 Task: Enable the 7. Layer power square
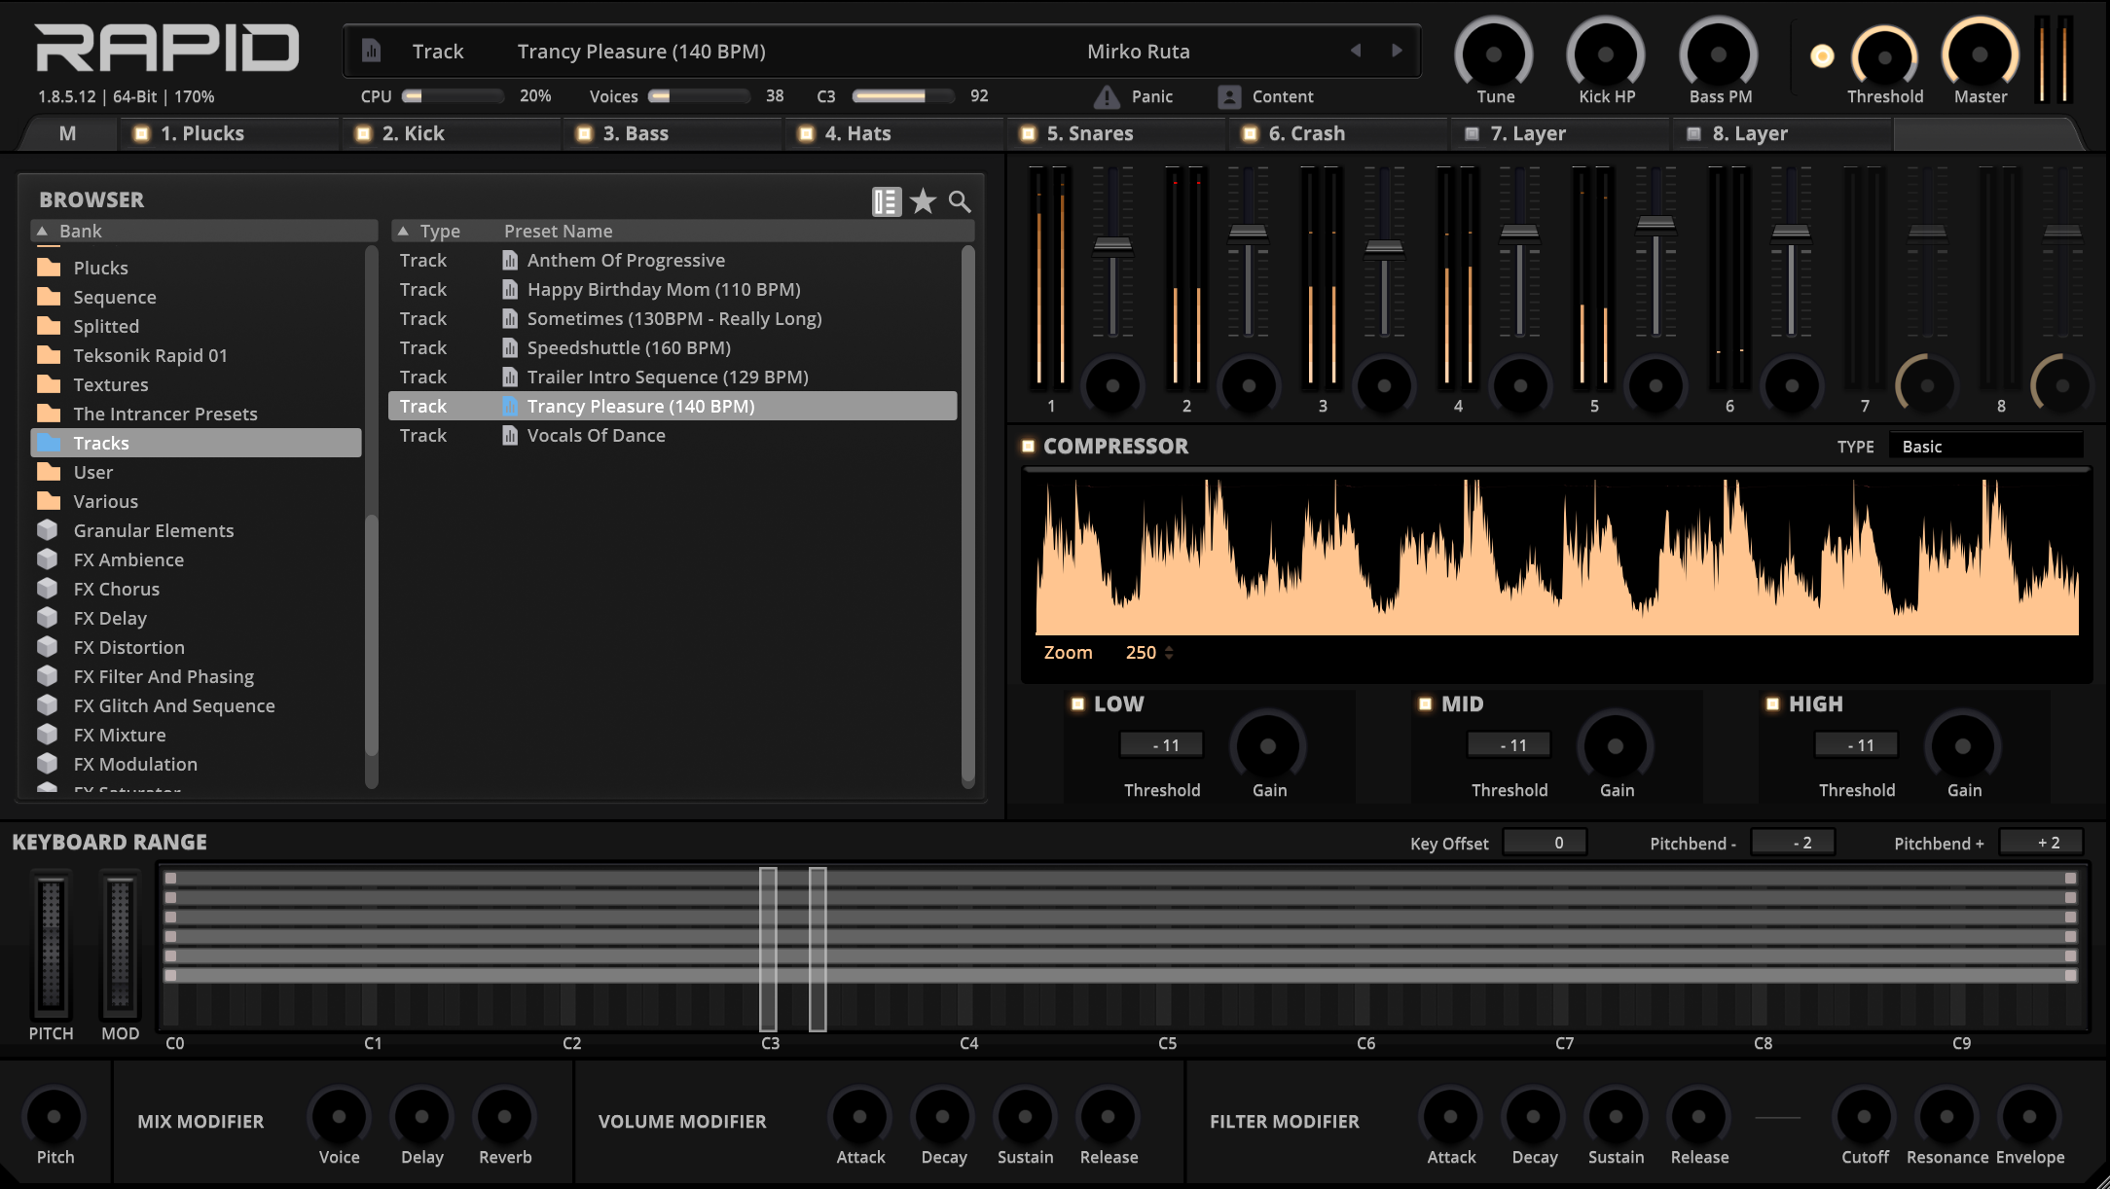[1472, 133]
